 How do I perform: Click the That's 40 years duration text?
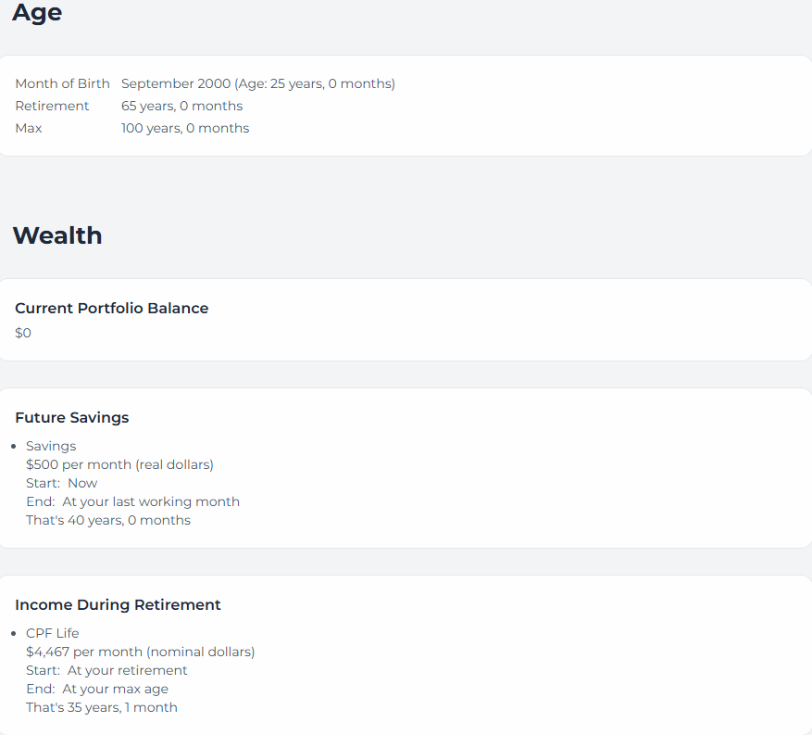click(x=108, y=520)
